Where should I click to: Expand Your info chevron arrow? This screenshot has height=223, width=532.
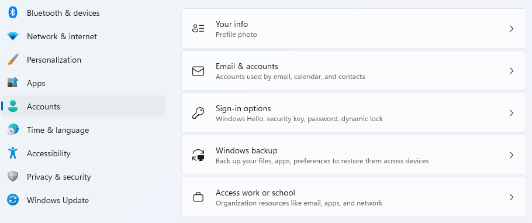(512, 29)
